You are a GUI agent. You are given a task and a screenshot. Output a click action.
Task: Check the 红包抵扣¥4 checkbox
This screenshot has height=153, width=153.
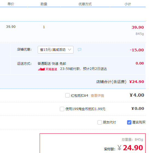pos(67,95)
